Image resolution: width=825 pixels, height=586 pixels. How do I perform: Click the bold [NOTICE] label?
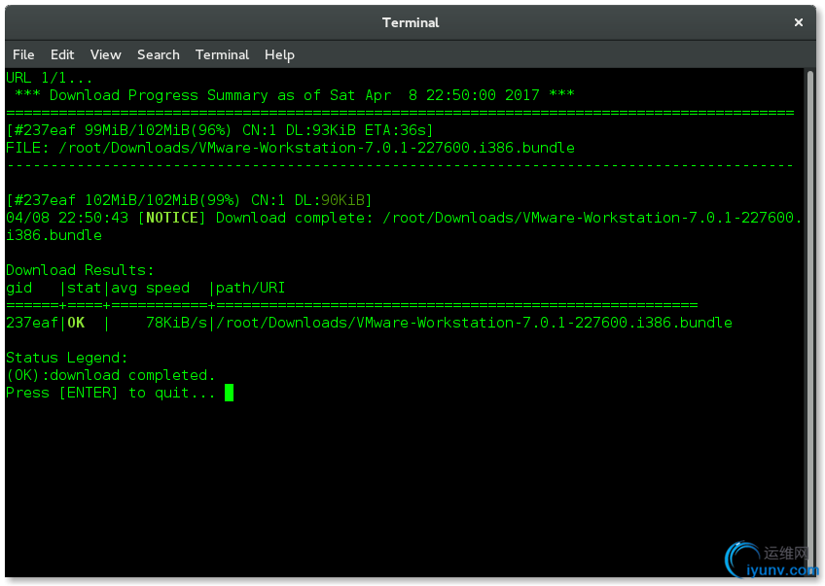pyautogui.click(x=172, y=218)
